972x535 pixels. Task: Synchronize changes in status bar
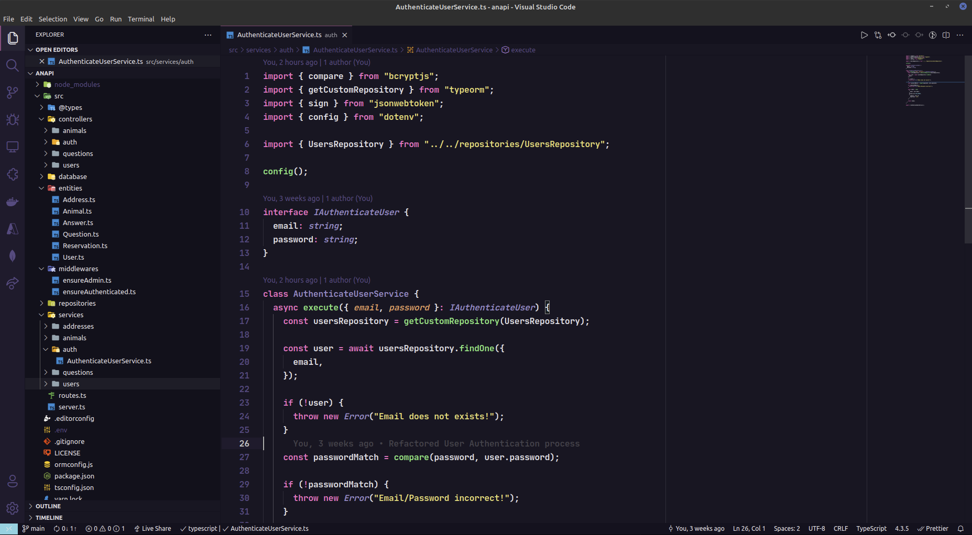tap(65, 529)
